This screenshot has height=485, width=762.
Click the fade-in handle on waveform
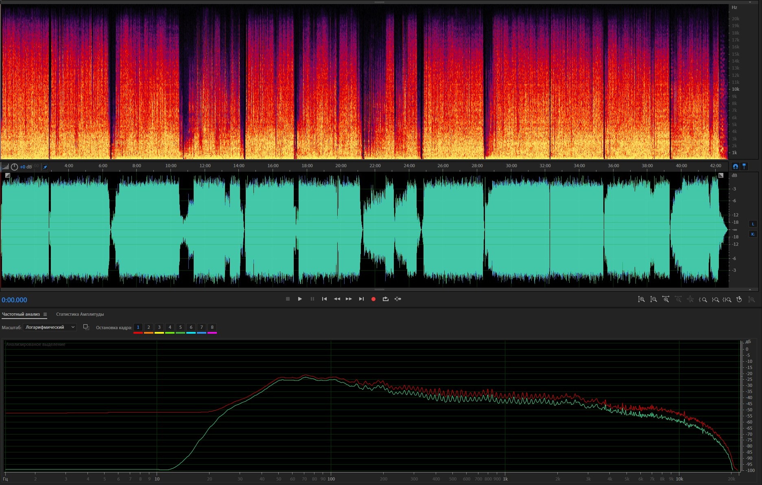point(7,175)
